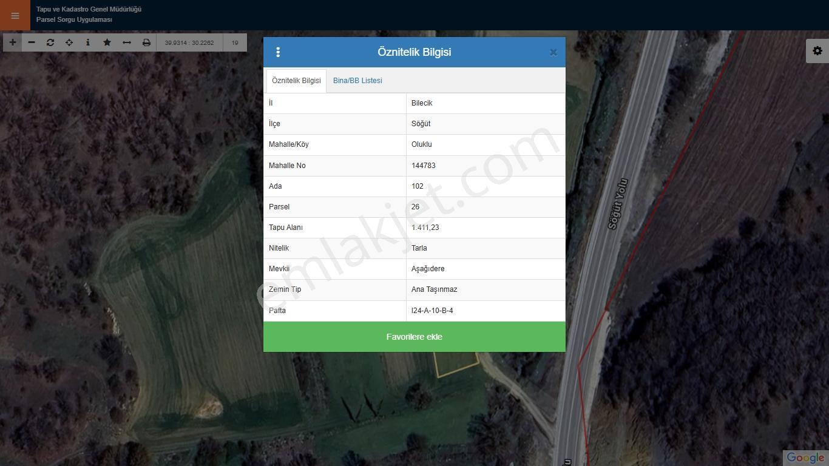
Task: Click the Söğüt Yolu road label on map
Action: 617,204
